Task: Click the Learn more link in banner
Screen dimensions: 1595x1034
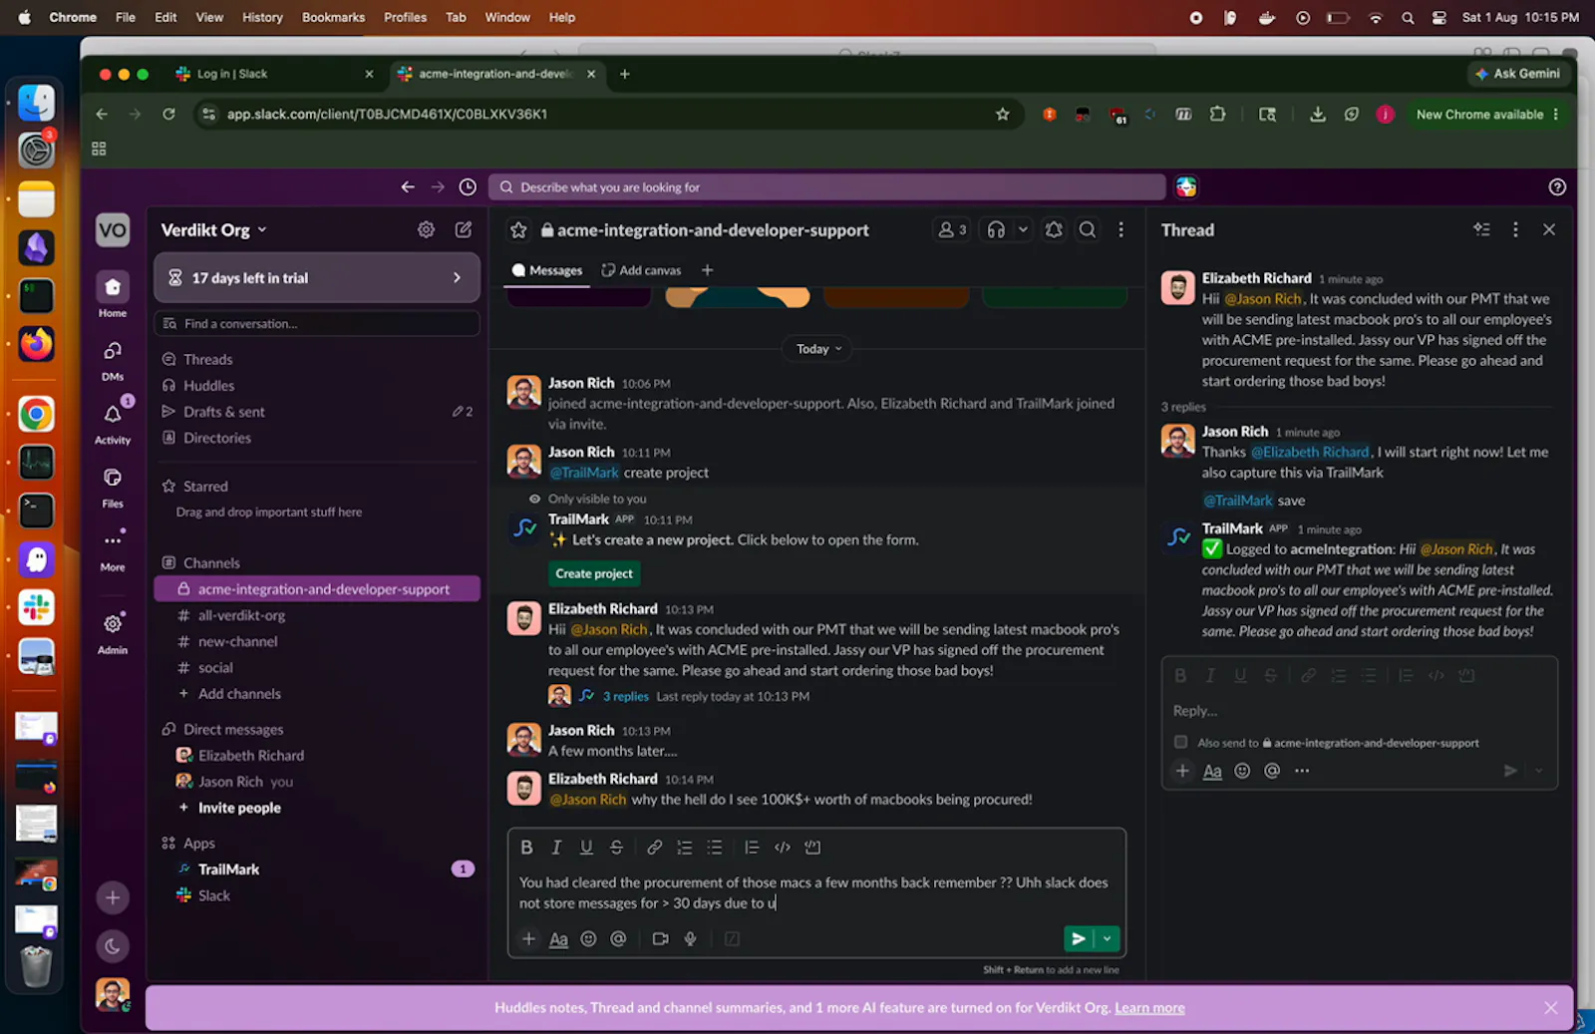Action: click(x=1149, y=1008)
